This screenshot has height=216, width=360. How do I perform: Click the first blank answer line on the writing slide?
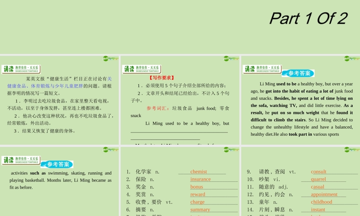(179, 132)
